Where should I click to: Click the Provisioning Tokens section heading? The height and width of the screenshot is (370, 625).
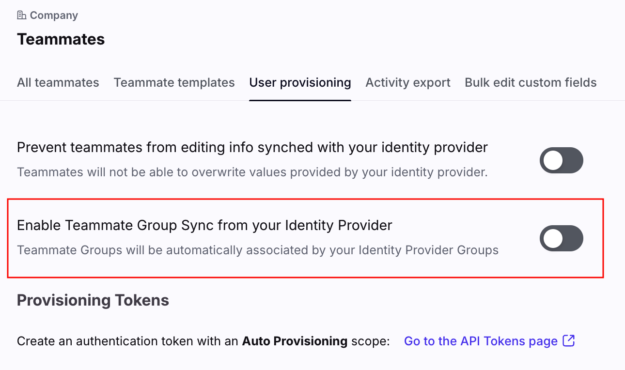click(93, 300)
